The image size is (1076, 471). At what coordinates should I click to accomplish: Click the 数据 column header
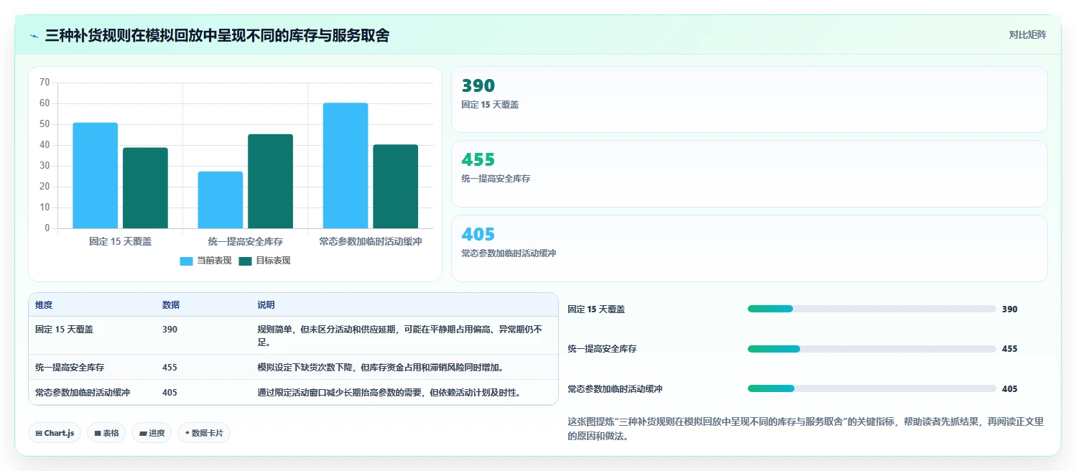pyautogui.click(x=171, y=305)
